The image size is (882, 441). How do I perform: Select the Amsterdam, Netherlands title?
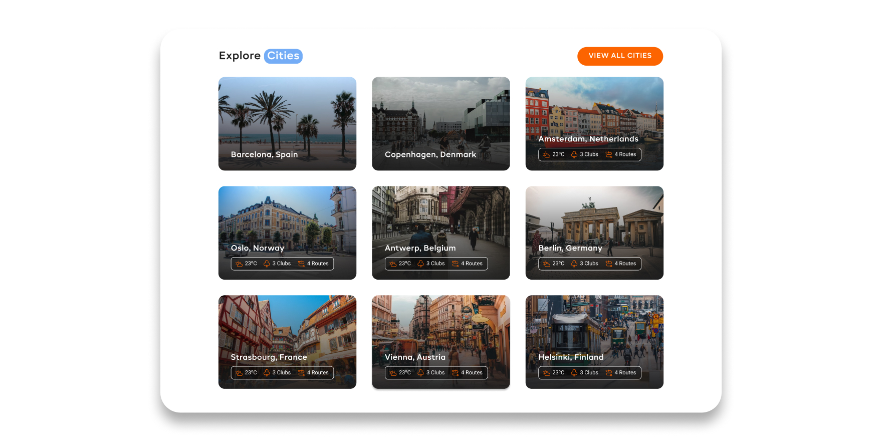coord(588,139)
